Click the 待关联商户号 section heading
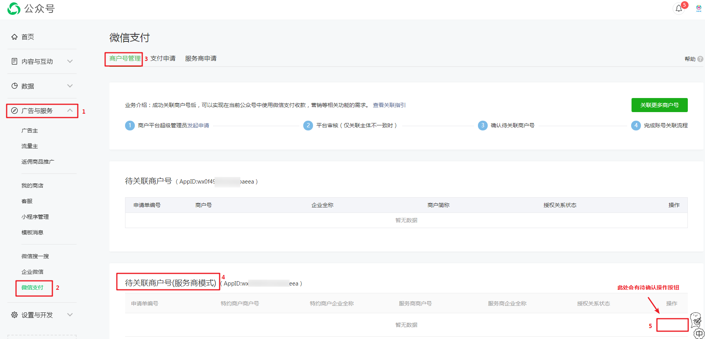The image size is (705, 339). click(149, 181)
